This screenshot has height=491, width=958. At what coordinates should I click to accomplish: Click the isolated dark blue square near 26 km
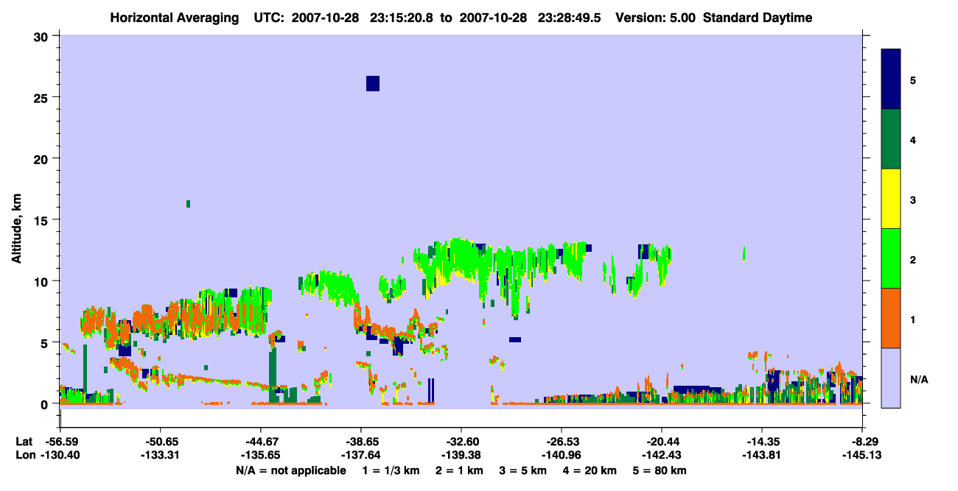tap(373, 83)
